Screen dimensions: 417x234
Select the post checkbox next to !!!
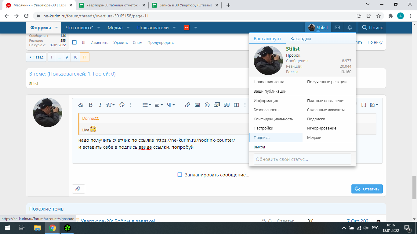click(74, 42)
